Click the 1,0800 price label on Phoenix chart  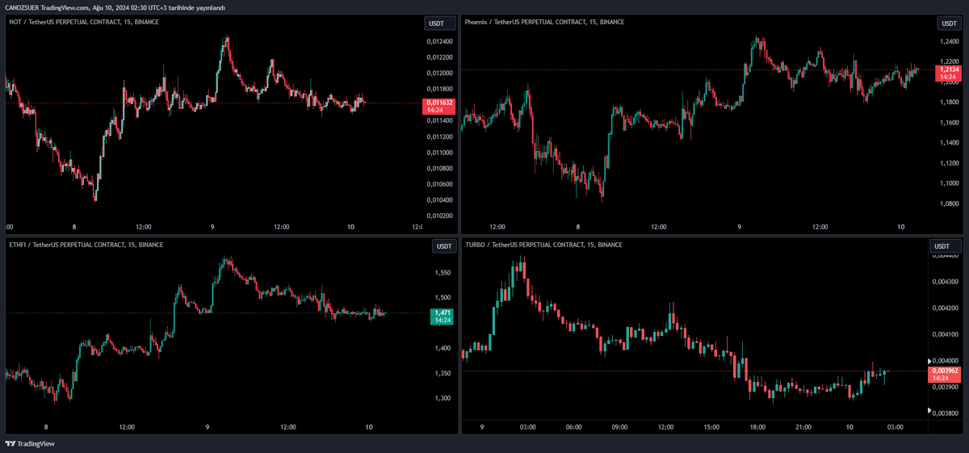[948, 203]
